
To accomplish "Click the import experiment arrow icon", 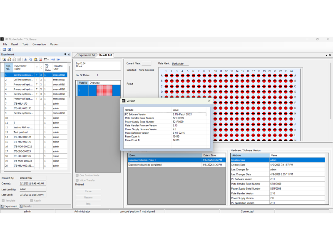I will [x=53, y=59].
